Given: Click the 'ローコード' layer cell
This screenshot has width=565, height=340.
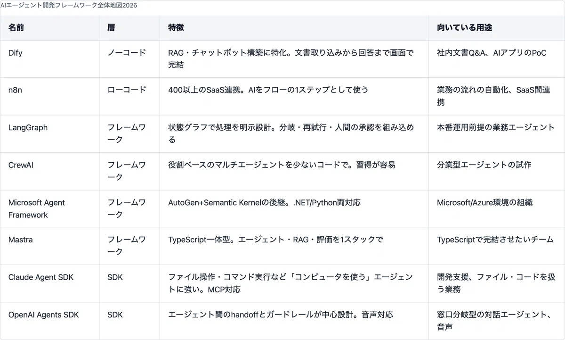Looking at the screenshot, I should pos(129,96).
